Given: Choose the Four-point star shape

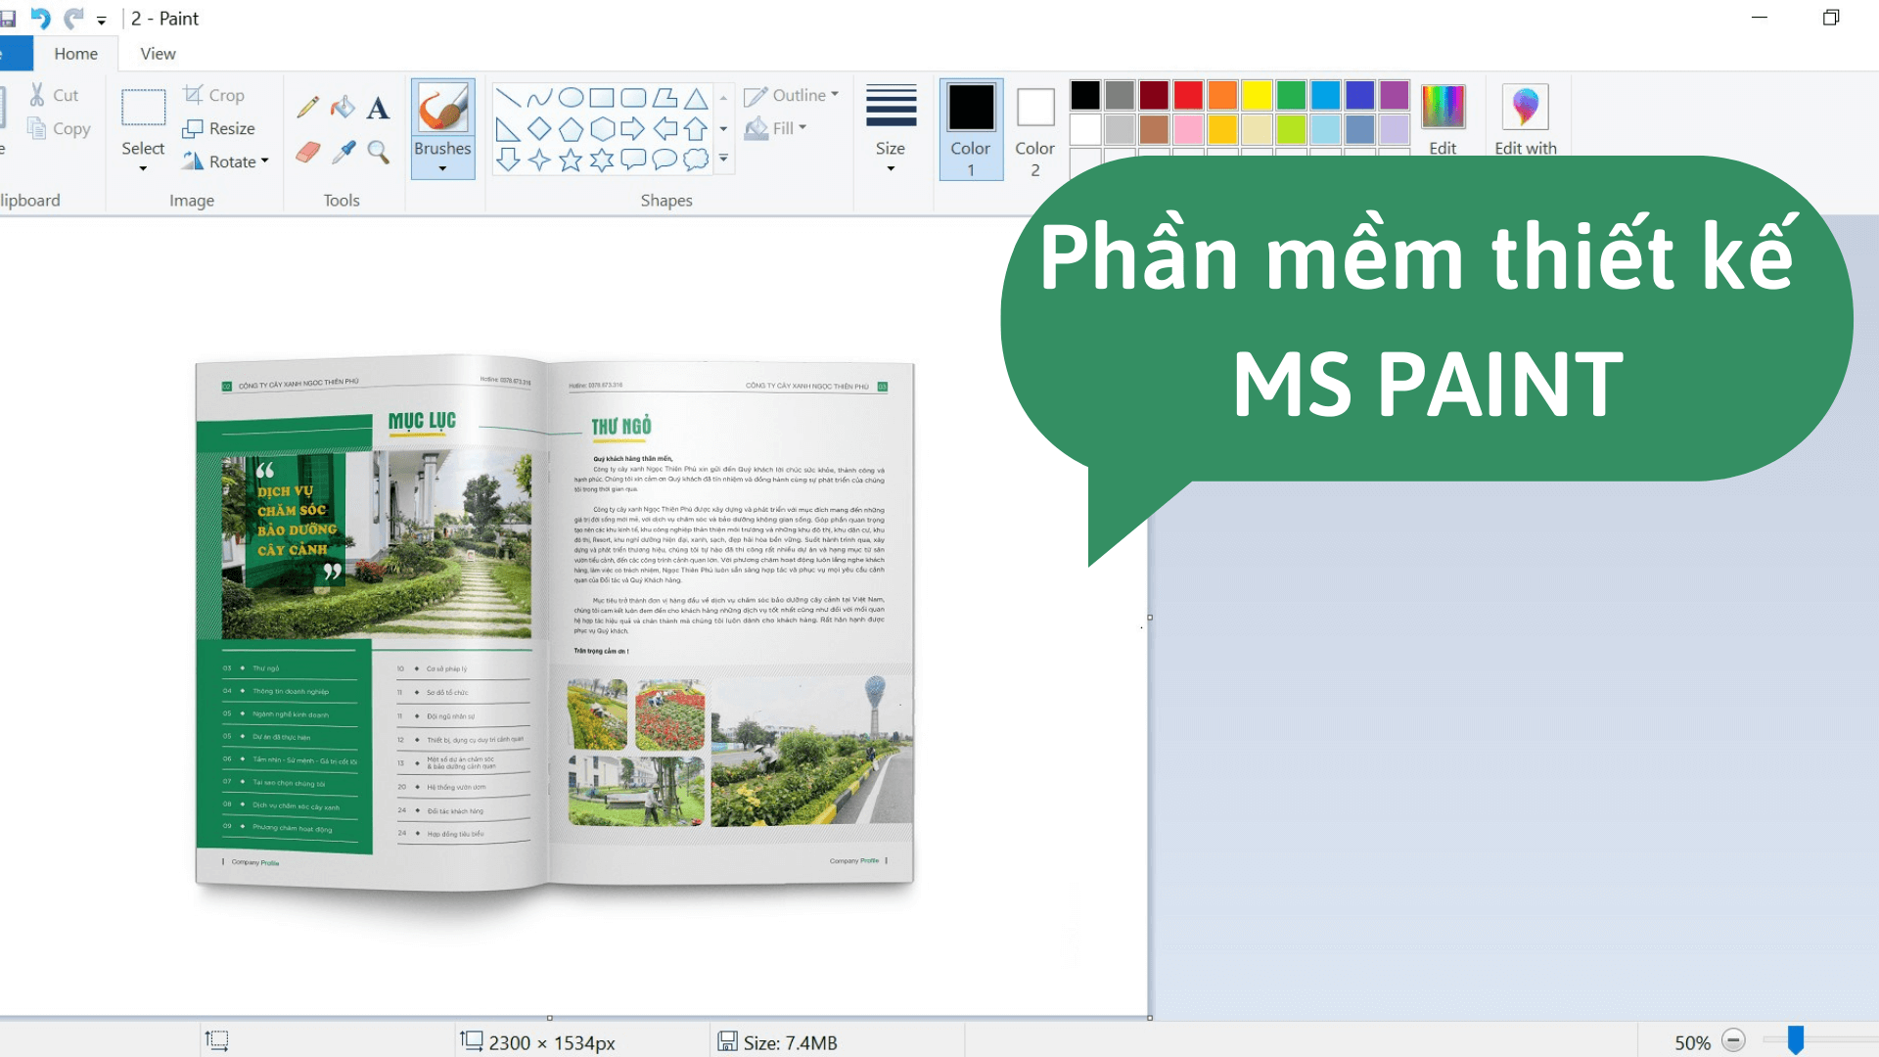Looking at the screenshot, I should (x=539, y=160).
